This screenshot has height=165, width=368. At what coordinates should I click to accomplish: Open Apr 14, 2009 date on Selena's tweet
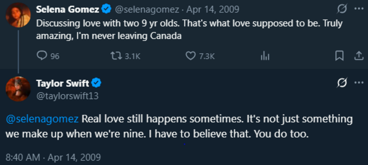click(213, 10)
